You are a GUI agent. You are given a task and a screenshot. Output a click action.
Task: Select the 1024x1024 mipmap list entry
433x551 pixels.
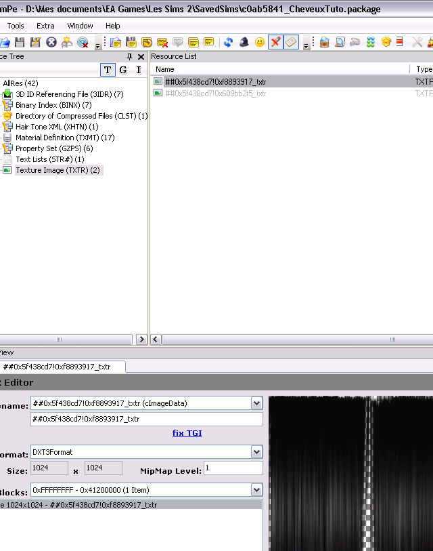(x=131, y=505)
